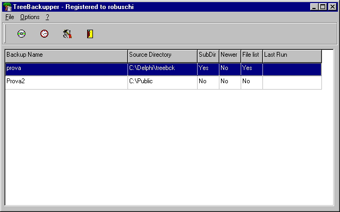Click the File list column header
Viewport: 340px width, 212px height.
tap(251, 55)
